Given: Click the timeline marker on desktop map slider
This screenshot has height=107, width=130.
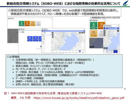Looking at the screenshot, I should 80,51.
